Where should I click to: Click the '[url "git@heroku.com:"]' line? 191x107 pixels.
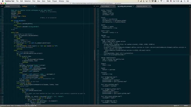pyautogui.click(x=109, y=101)
